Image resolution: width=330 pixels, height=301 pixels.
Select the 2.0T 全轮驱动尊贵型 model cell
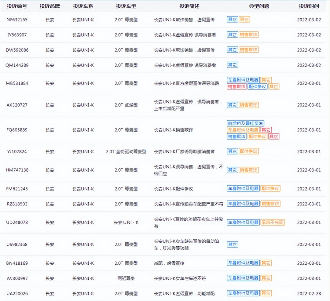tap(126, 151)
